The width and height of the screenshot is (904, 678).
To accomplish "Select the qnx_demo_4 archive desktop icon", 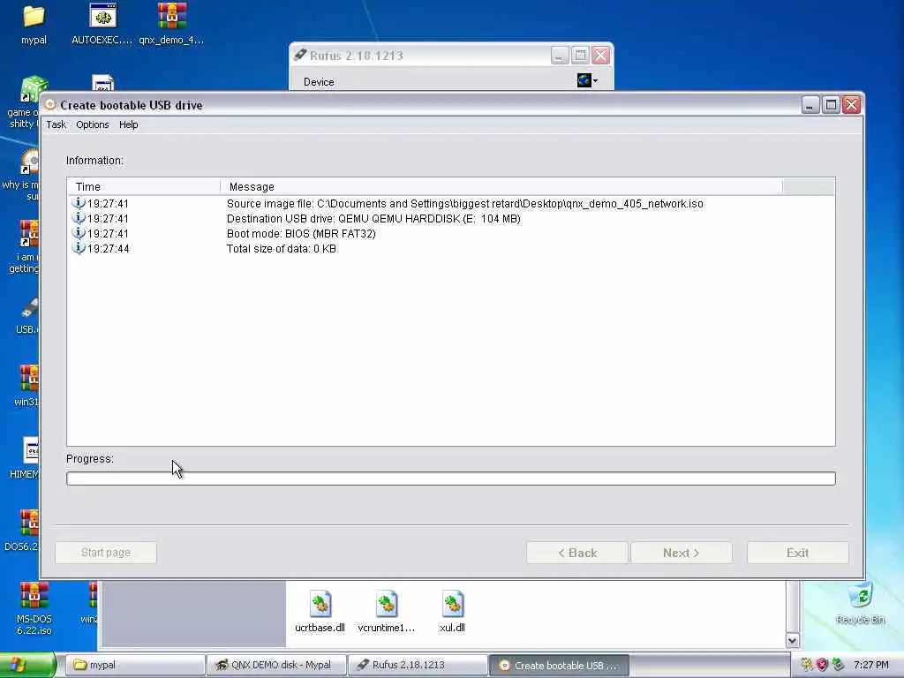I will pos(171,24).
